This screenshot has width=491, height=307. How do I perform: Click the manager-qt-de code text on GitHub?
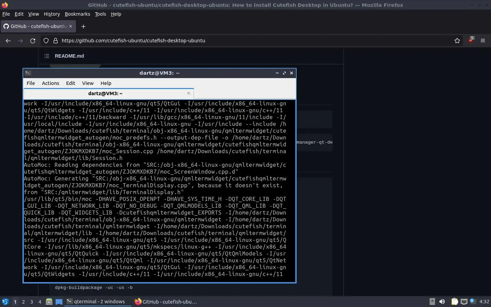314,142
